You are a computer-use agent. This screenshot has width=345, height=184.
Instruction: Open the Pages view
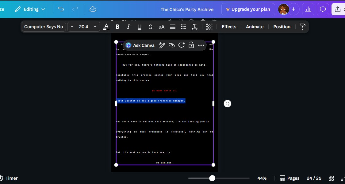click(x=289, y=178)
